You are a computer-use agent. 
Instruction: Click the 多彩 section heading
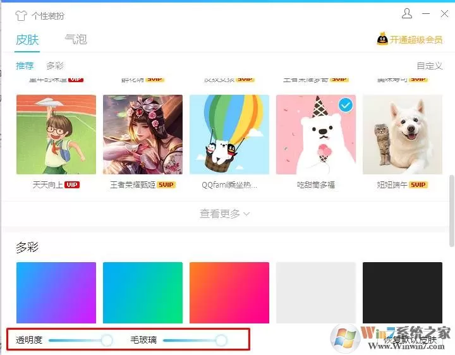[27, 248]
